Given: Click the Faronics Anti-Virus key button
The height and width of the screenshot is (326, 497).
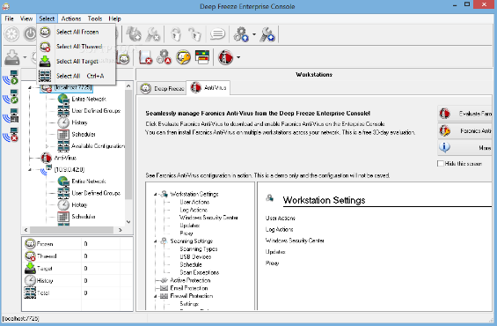Looking at the screenshot, I should coord(464,130).
